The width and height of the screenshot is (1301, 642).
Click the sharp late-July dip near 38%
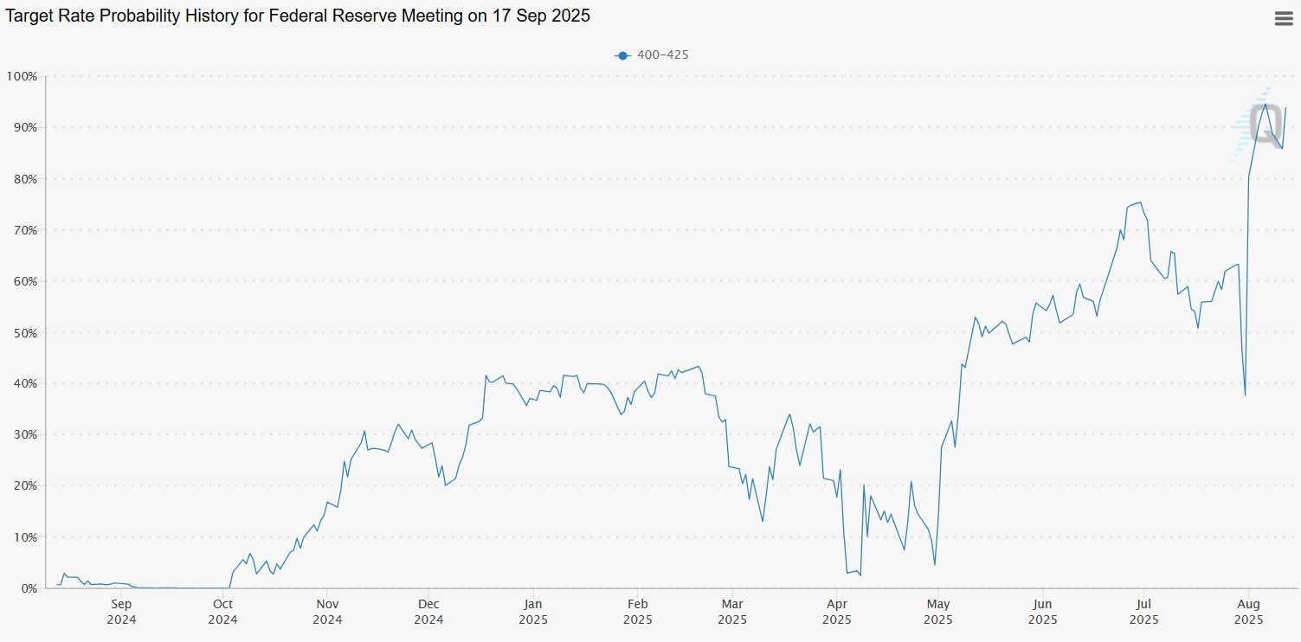[1245, 395]
